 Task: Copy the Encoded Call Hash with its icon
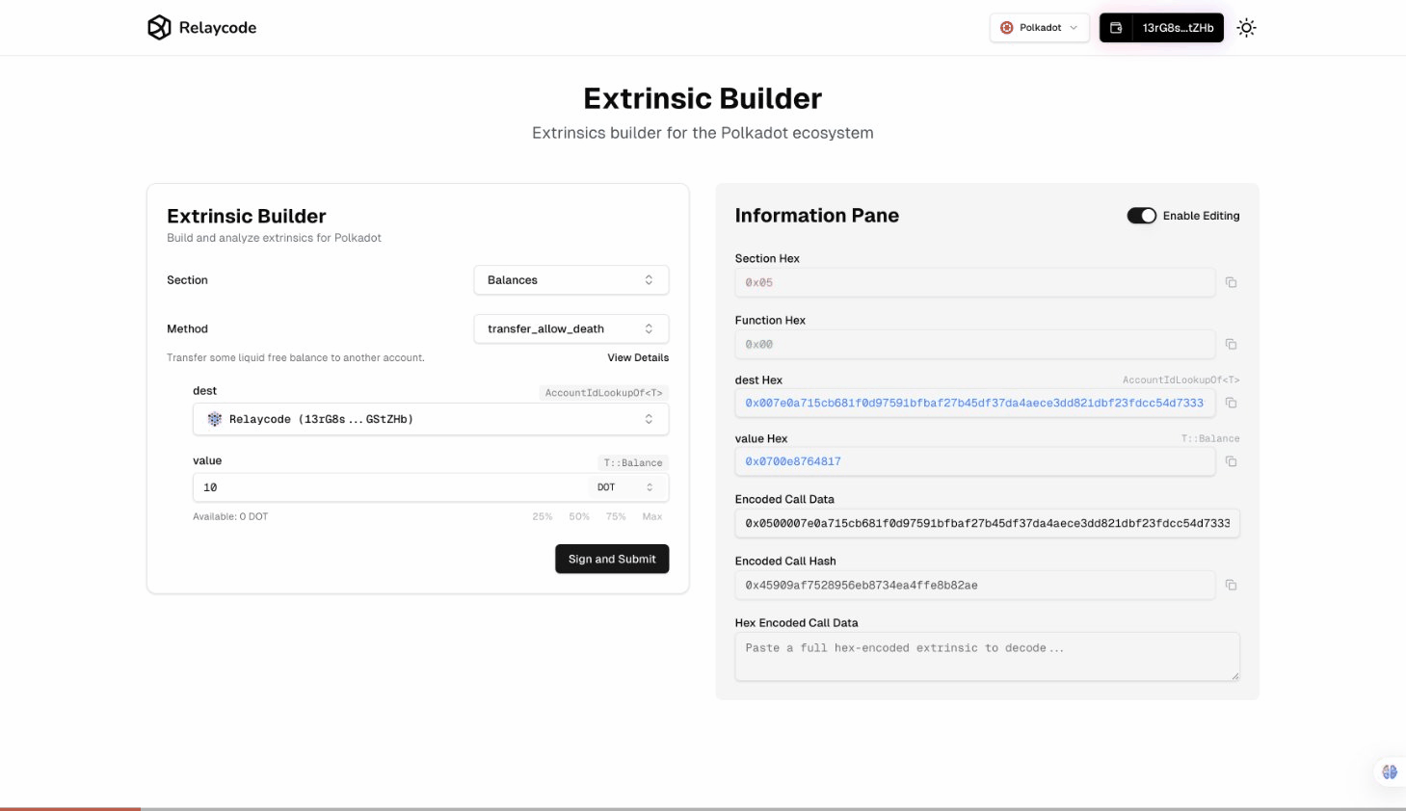point(1231,584)
